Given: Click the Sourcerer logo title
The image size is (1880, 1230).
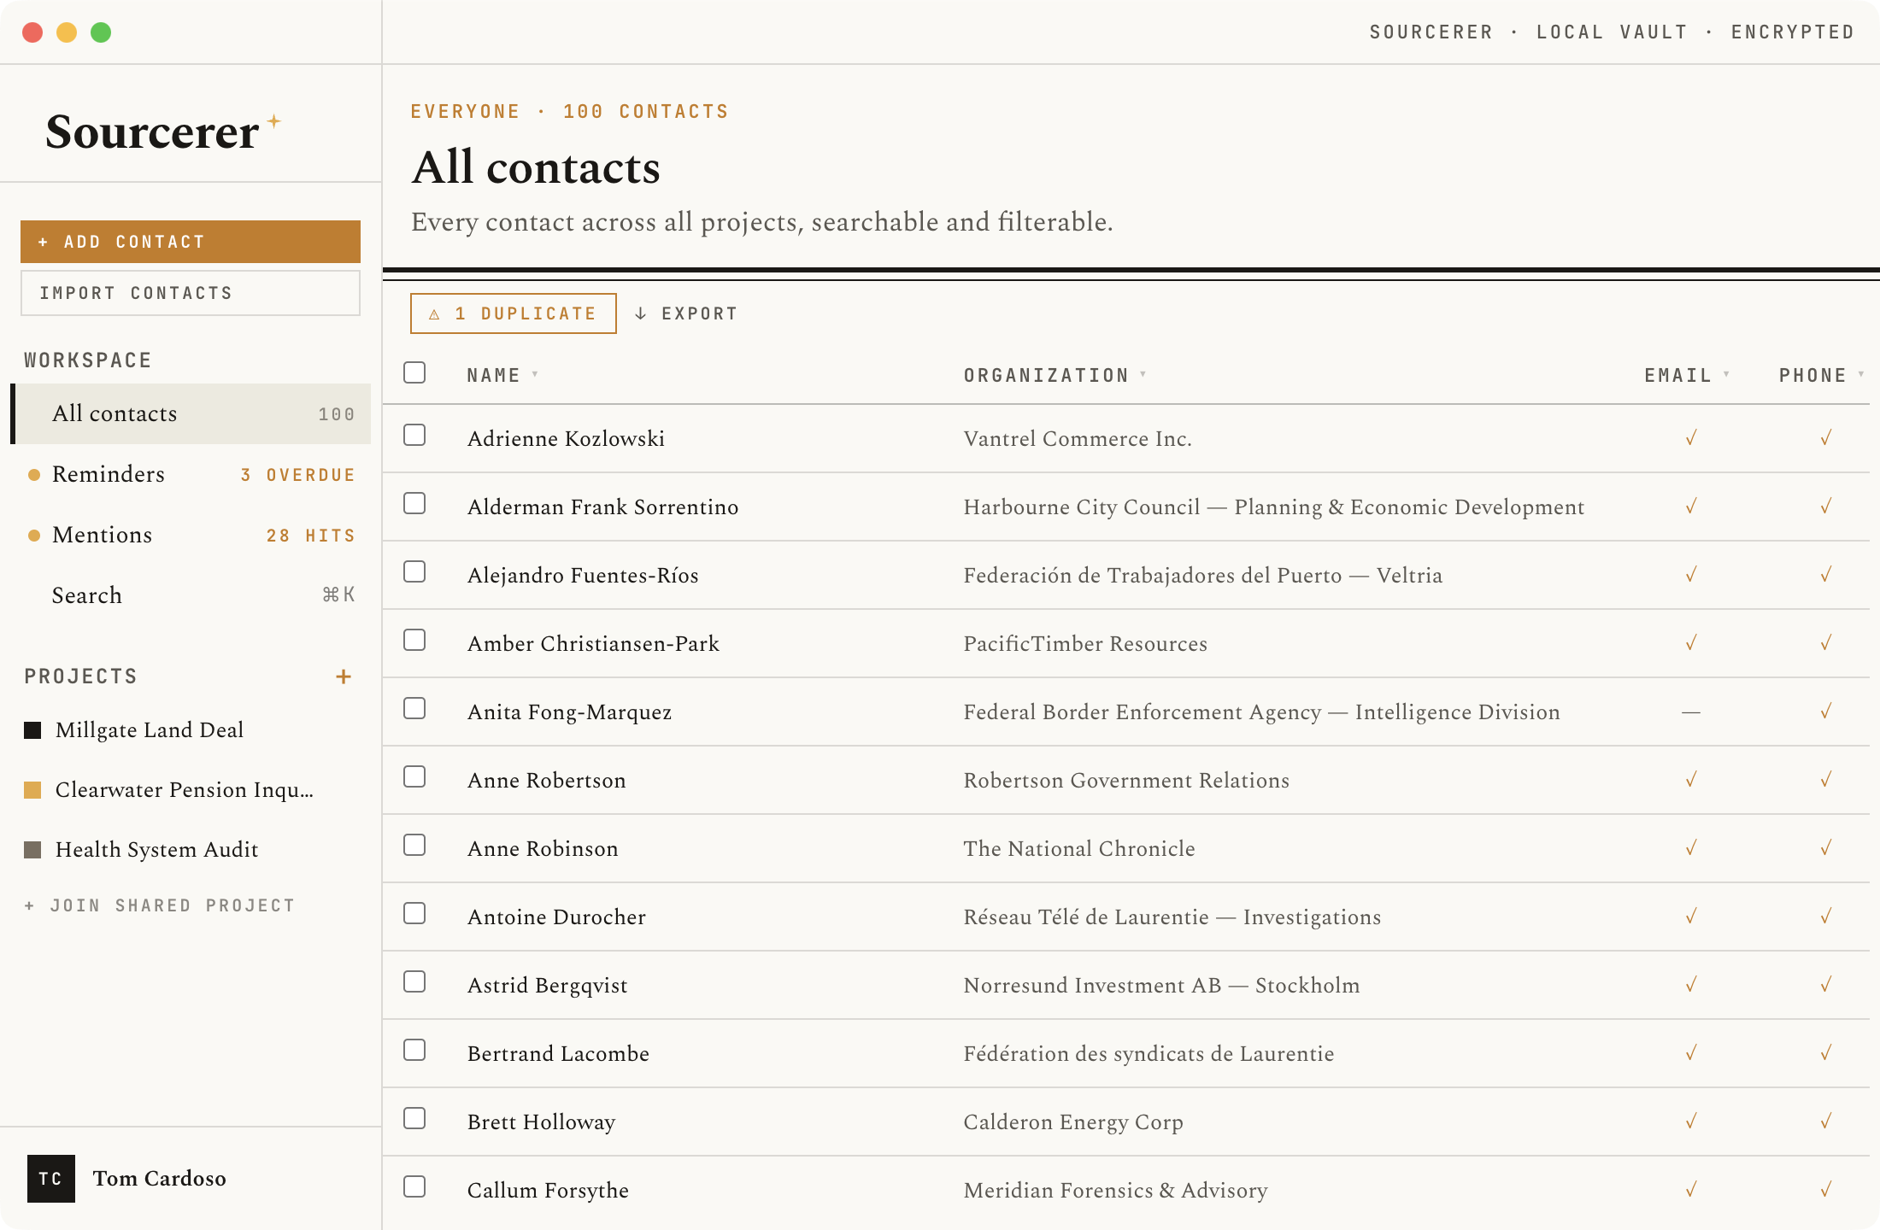Looking at the screenshot, I should coord(152,132).
